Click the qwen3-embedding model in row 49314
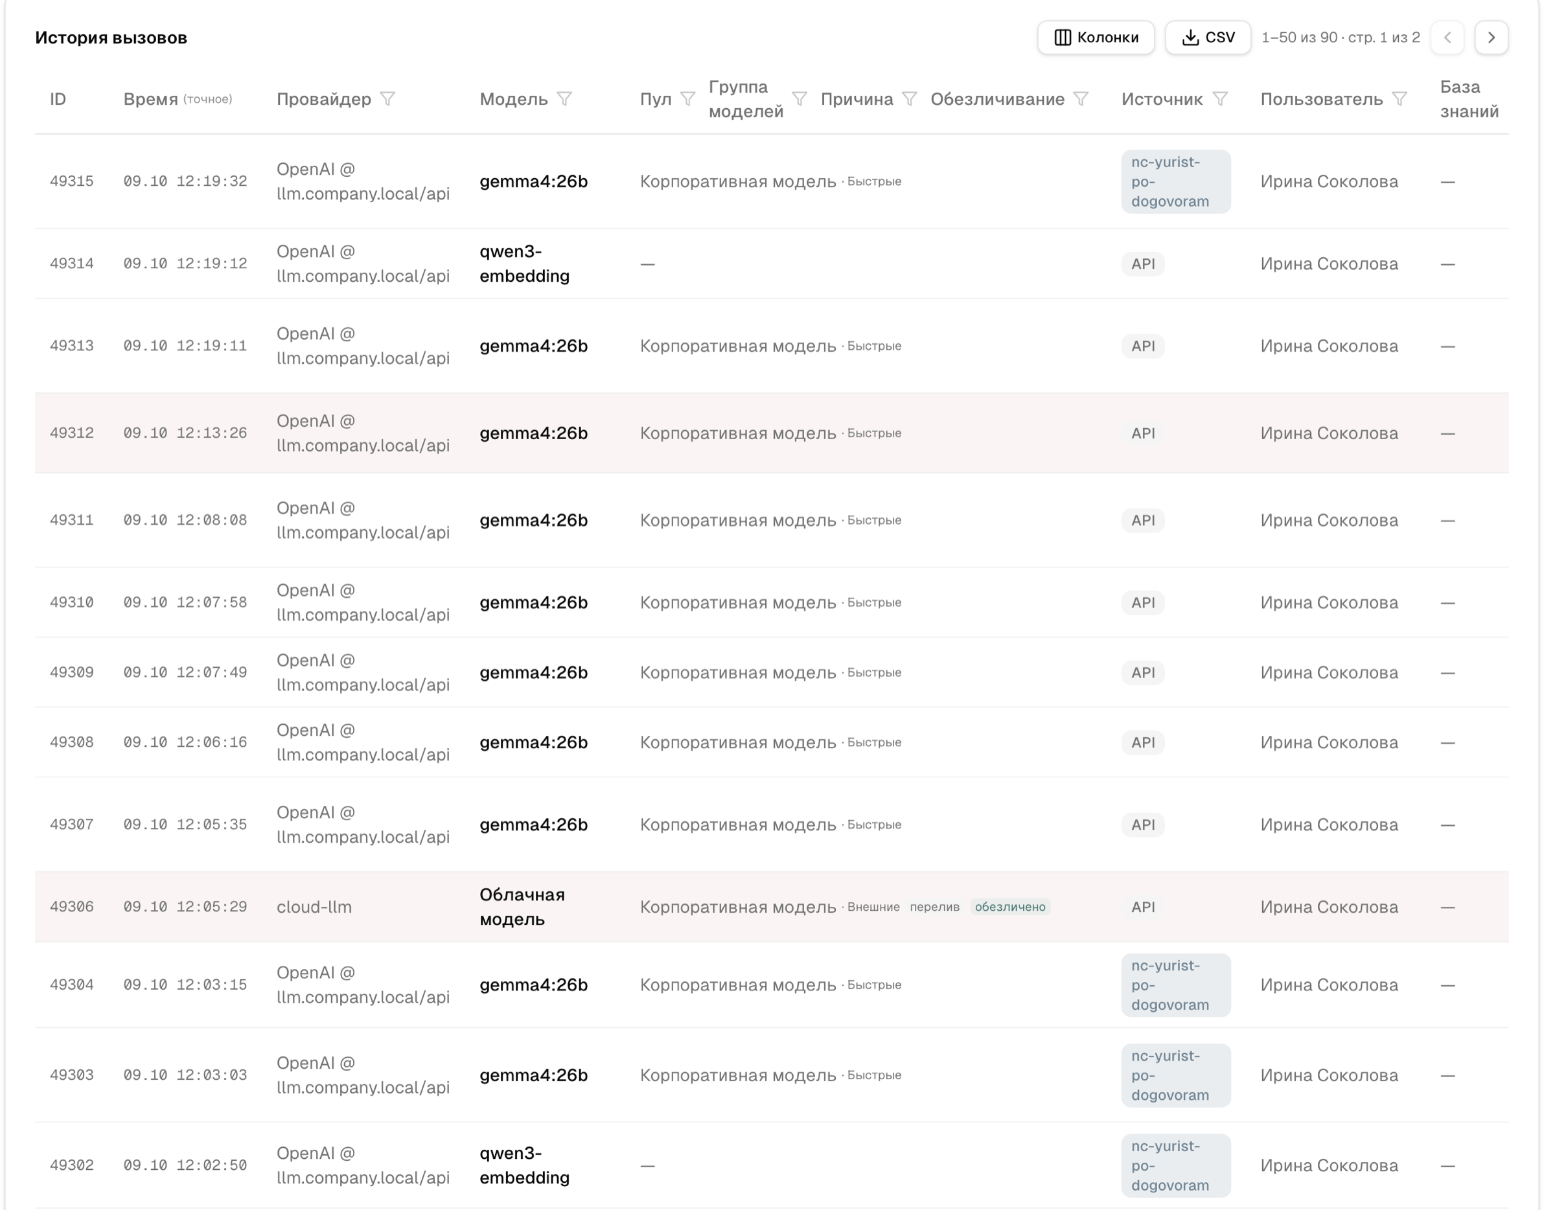The height and width of the screenshot is (1210, 1555). point(525,264)
